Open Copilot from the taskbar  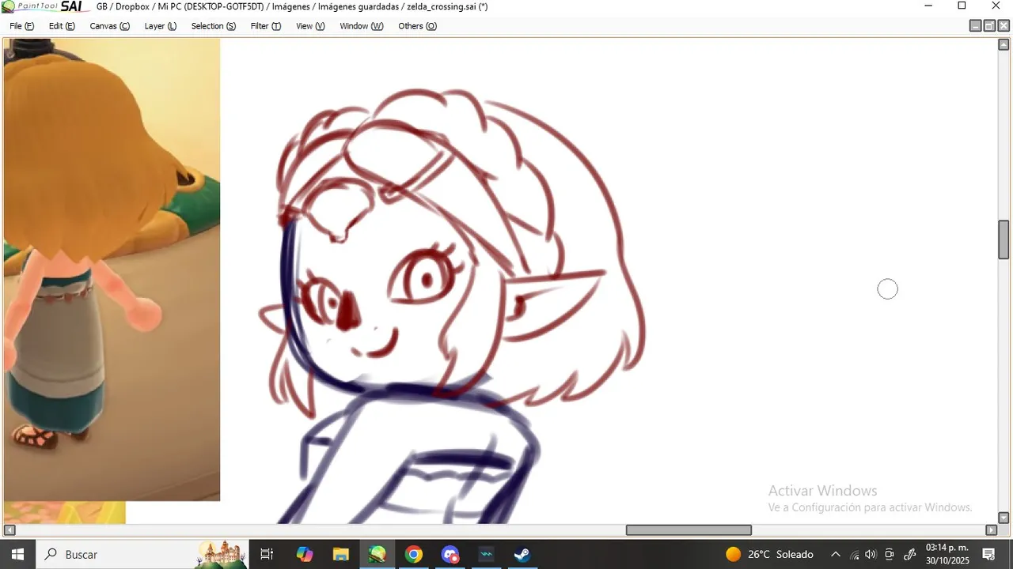(x=305, y=554)
